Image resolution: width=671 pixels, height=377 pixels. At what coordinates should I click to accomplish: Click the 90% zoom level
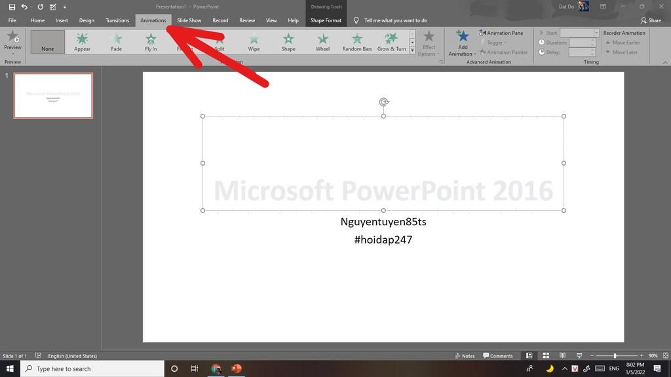point(653,355)
